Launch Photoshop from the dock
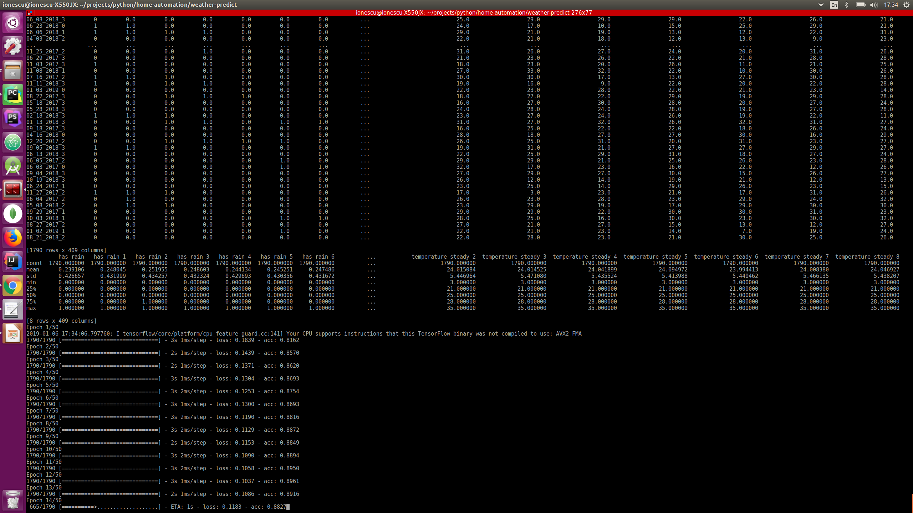 [12, 118]
